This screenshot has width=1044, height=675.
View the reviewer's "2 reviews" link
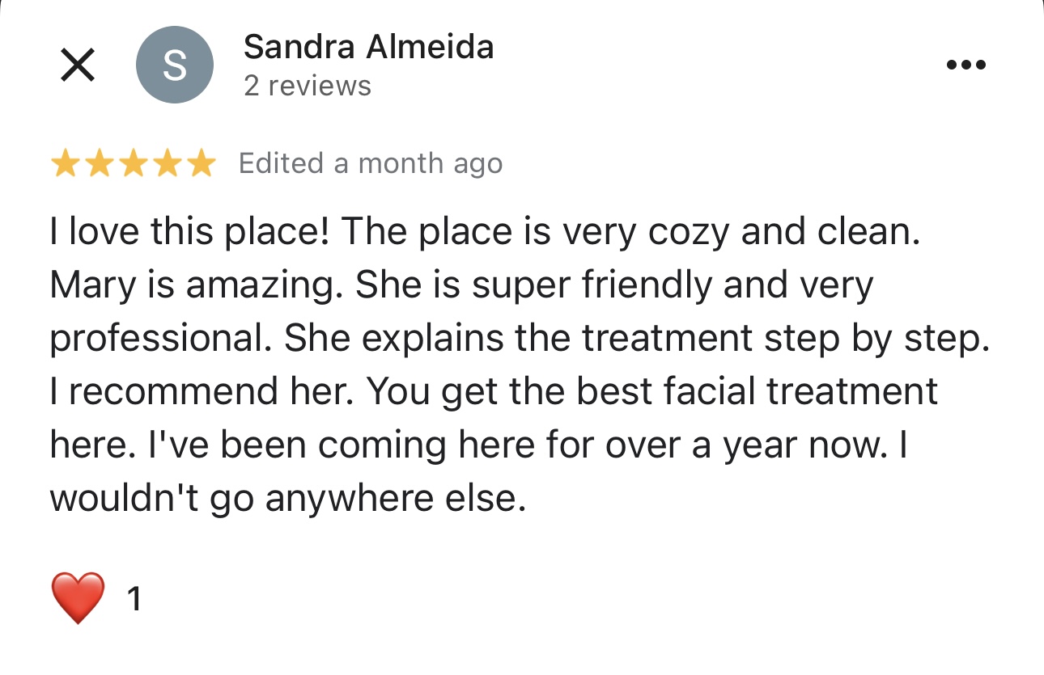308,86
